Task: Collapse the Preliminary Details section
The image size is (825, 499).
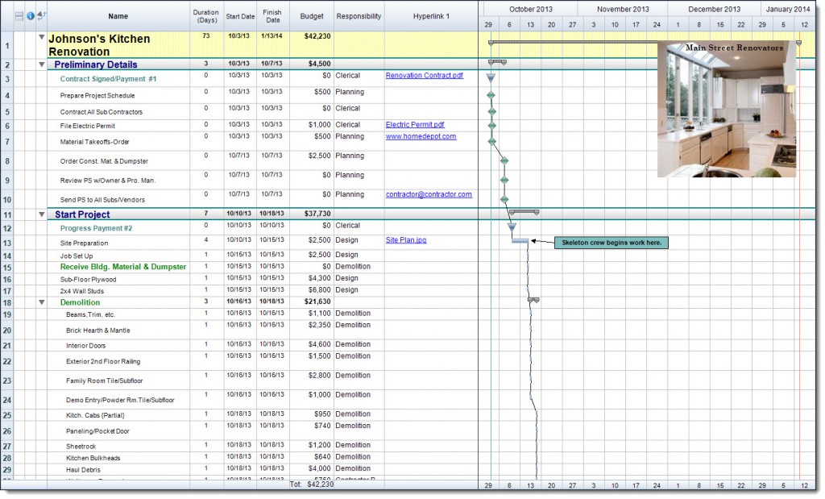Action: coord(40,64)
